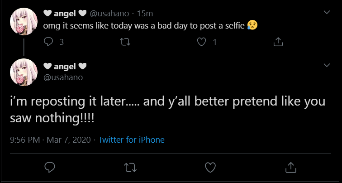Share the first tweet
The width and height of the screenshot is (342, 183).
pos(279,42)
